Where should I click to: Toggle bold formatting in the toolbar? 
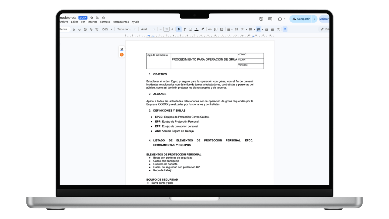tap(179, 29)
